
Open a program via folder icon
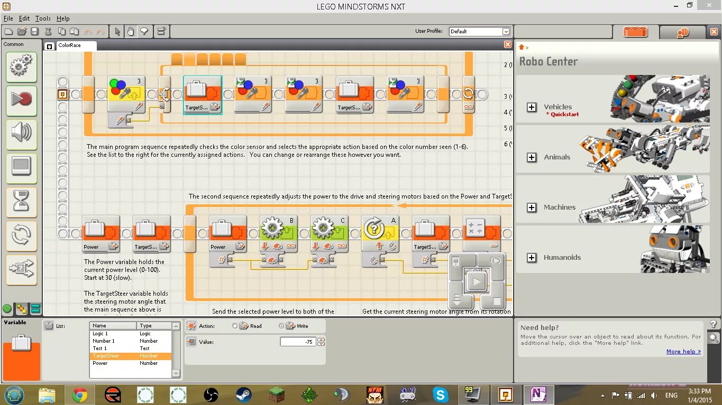coord(22,32)
